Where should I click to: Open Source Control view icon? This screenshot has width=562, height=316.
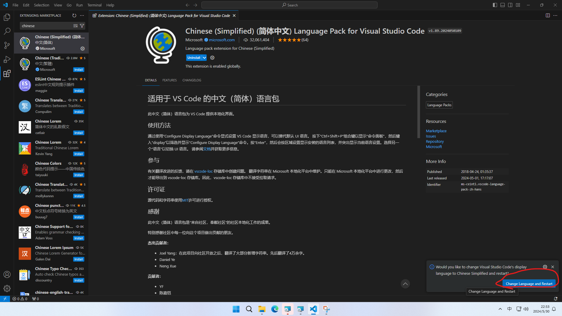[7, 45]
